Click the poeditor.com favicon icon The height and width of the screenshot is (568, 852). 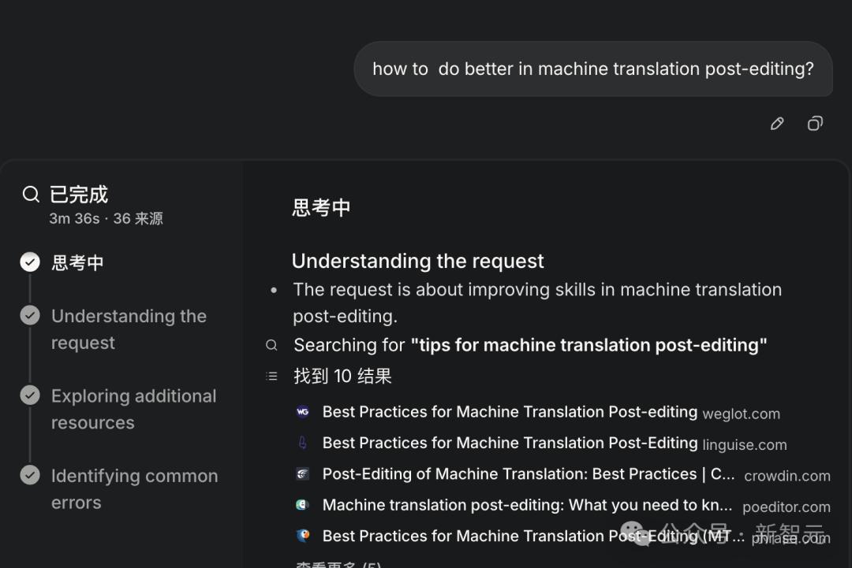303,505
